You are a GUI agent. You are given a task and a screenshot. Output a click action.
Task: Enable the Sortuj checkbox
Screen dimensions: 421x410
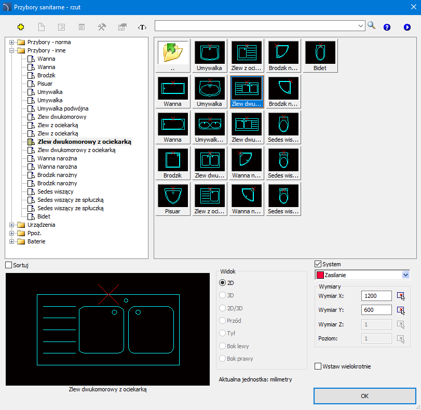coord(8,265)
